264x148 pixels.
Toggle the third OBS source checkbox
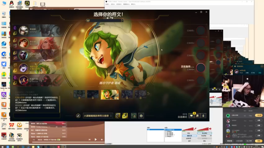point(166,133)
